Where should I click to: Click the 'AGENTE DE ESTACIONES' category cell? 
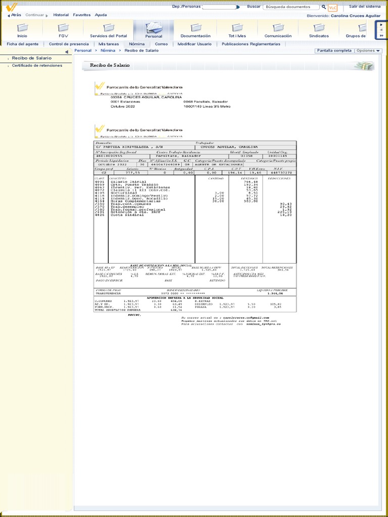[x=218, y=164]
